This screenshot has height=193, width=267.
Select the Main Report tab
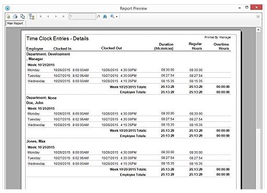click(15, 23)
